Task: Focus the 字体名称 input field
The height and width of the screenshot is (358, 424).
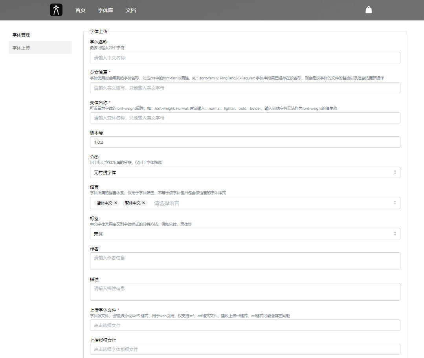Action: (x=245, y=58)
